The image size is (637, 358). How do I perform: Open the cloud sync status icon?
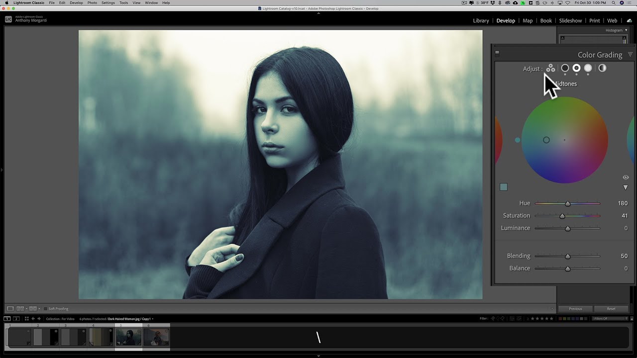pos(629,20)
